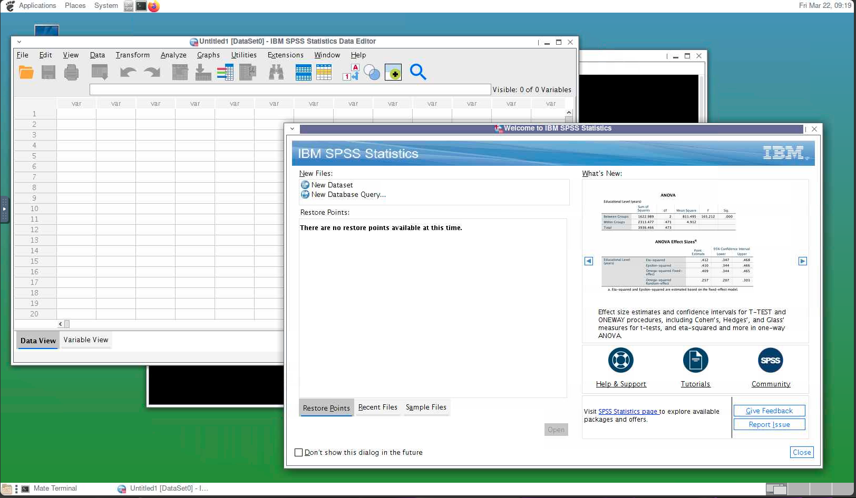Open the Graphs menu
856x498 pixels.
208,55
